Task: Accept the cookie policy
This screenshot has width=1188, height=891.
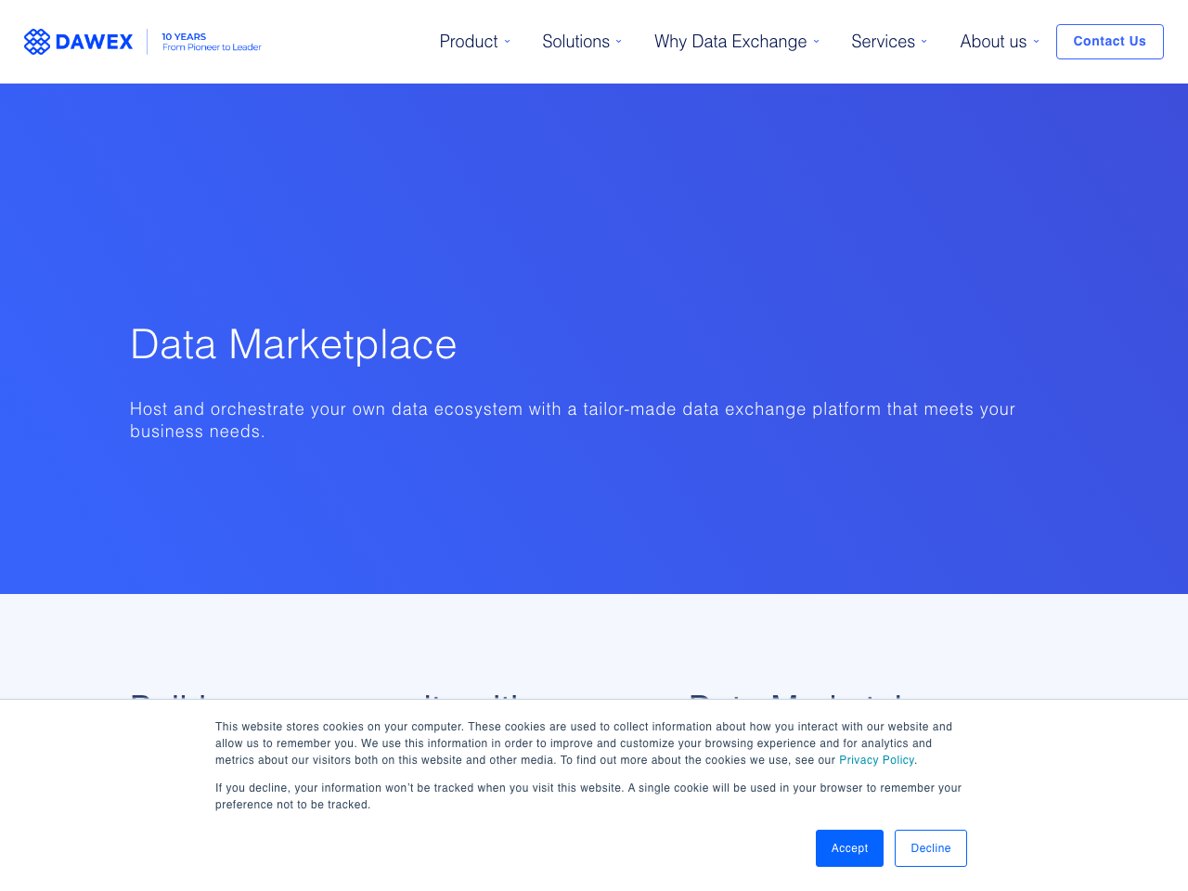Action: (x=849, y=847)
